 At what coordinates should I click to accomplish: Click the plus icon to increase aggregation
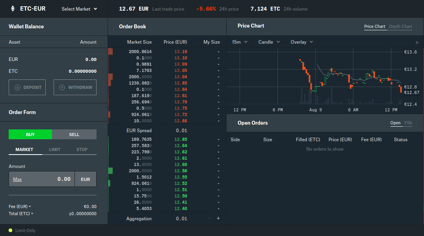click(x=218, y=218)
